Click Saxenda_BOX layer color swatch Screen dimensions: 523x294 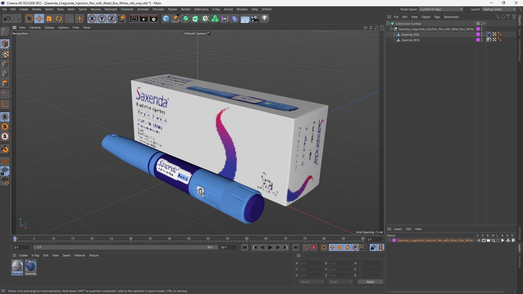(x=478, y=40)
